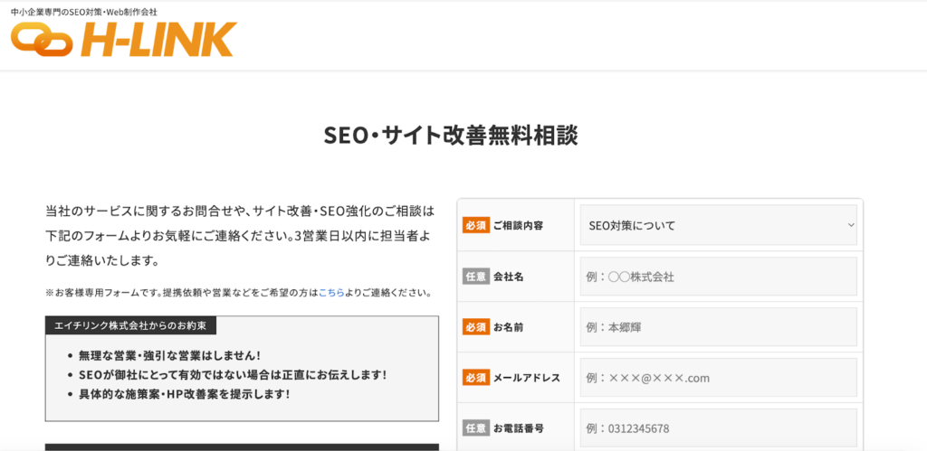Click the メールアドレス field label
Viewport: 927px width, 451px height.
pos(527,378)
